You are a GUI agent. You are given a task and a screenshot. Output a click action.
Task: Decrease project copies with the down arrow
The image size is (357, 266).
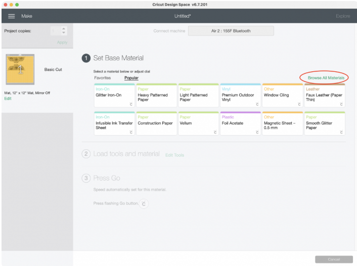pyautogui.click(x=64, y=32)
